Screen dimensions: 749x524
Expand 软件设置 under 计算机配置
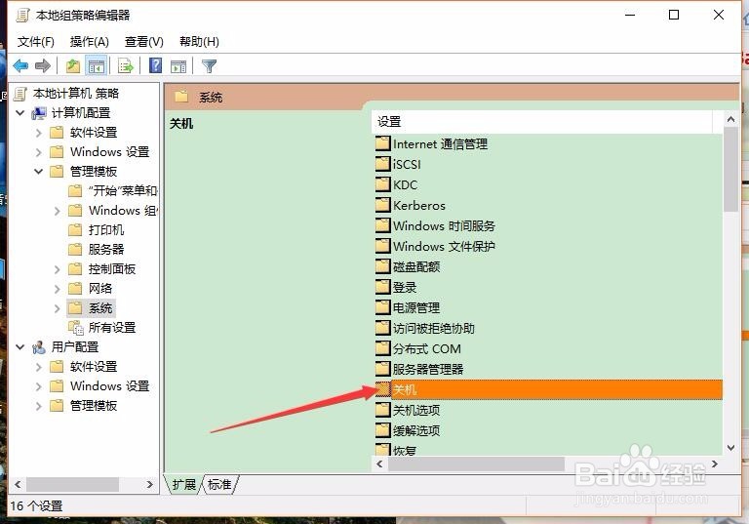(39, 133)
